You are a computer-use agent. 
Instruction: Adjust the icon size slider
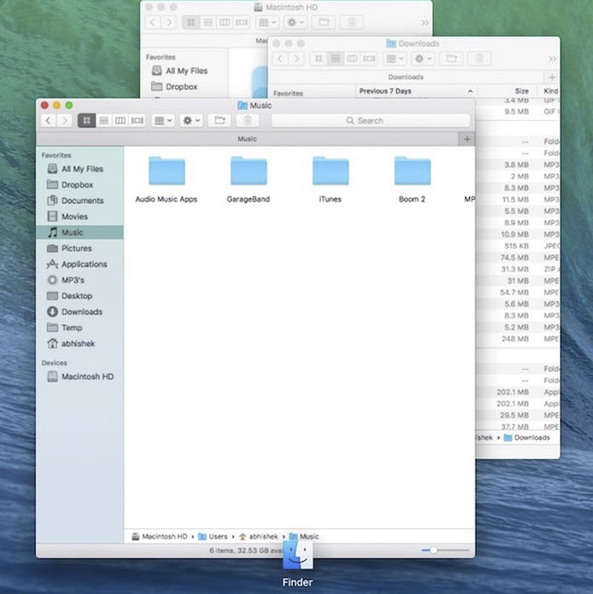point(433,550)
